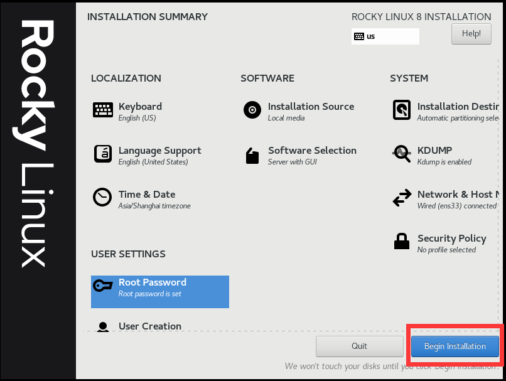Click the Root Password key icon
506x381 pixels.
(x=102, y=285)
